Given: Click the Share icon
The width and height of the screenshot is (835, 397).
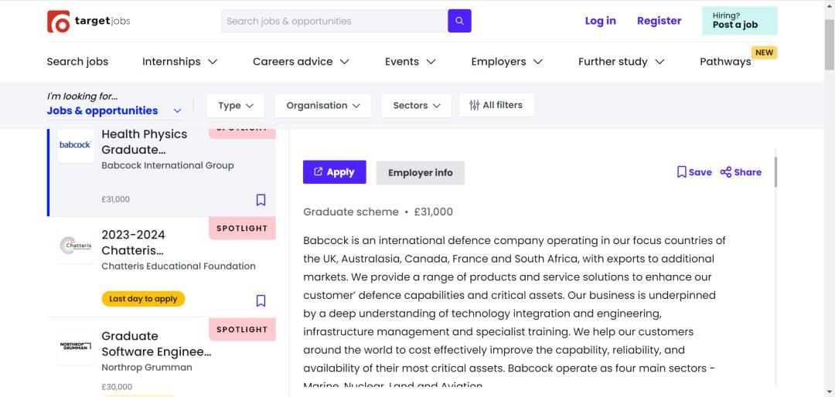Looking at the screenshot, I should [726, 172].
